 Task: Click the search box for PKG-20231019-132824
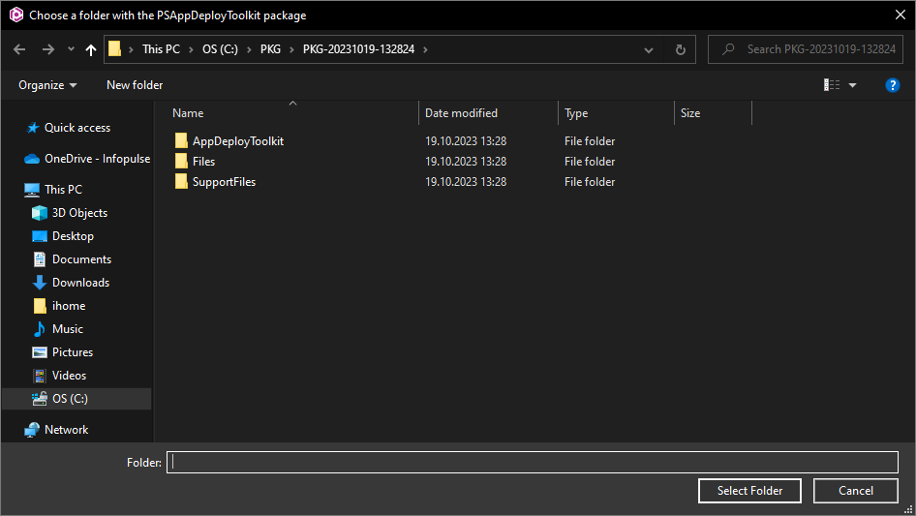point(806,49)
